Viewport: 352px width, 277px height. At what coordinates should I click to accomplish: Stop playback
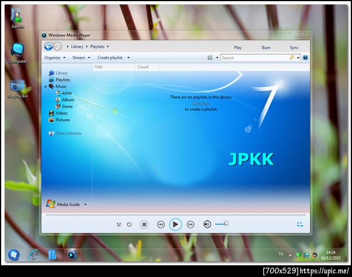click(x=144, y=224)
